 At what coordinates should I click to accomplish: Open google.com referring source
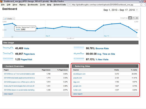77,86
